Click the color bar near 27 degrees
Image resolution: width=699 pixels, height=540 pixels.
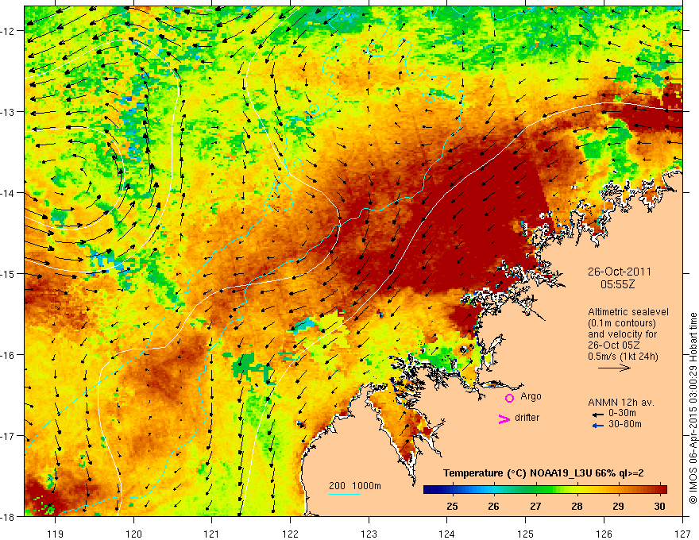point(536,490)
